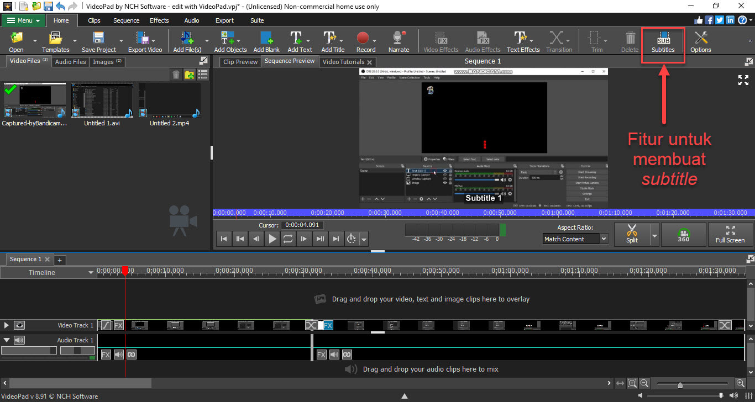Expand the preview with the corner arrows icon
The width and height of the screenshot is (755, 402).
click(743, 80)
